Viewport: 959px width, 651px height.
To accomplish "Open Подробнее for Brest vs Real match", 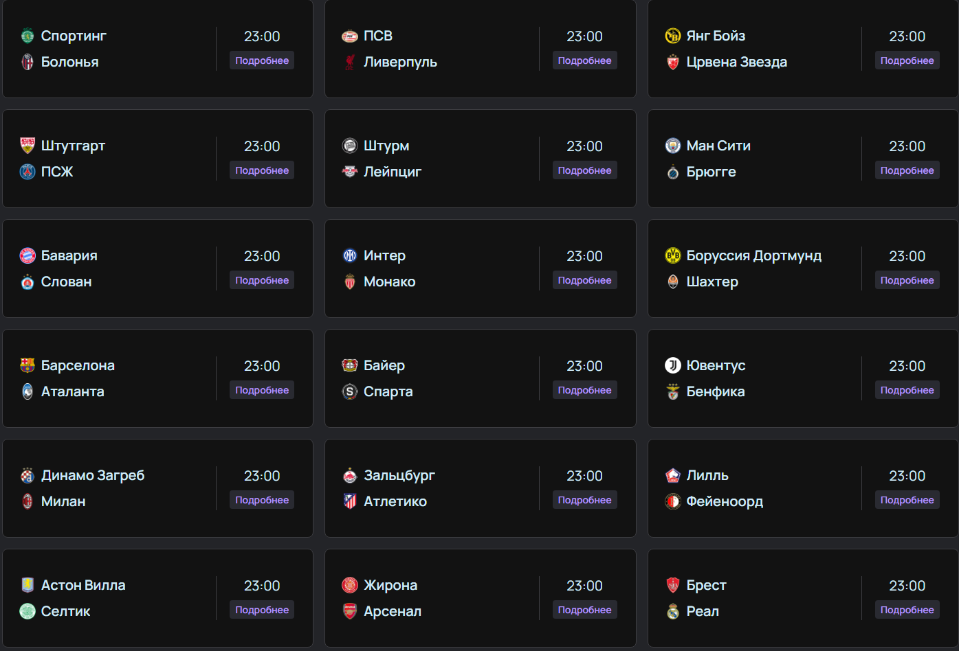I will [x=907, y=610].
